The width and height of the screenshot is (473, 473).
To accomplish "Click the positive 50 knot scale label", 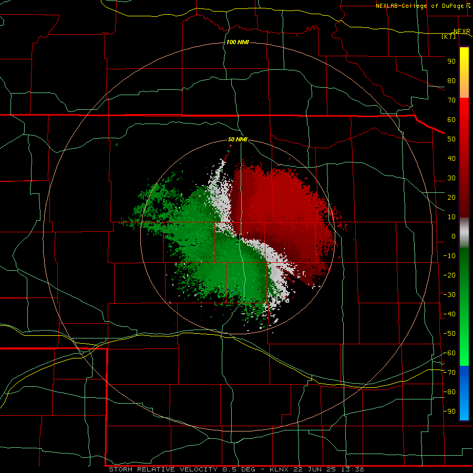I will pos(451,139).
